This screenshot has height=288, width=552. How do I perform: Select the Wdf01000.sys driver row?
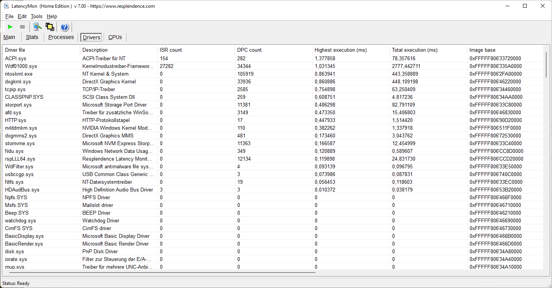tap(21, 66)
